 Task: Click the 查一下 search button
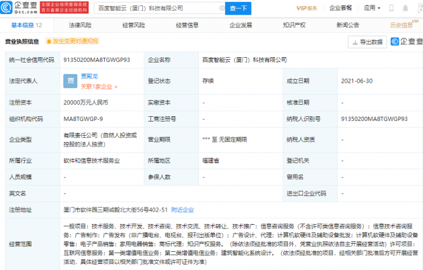tap(238, 8)
